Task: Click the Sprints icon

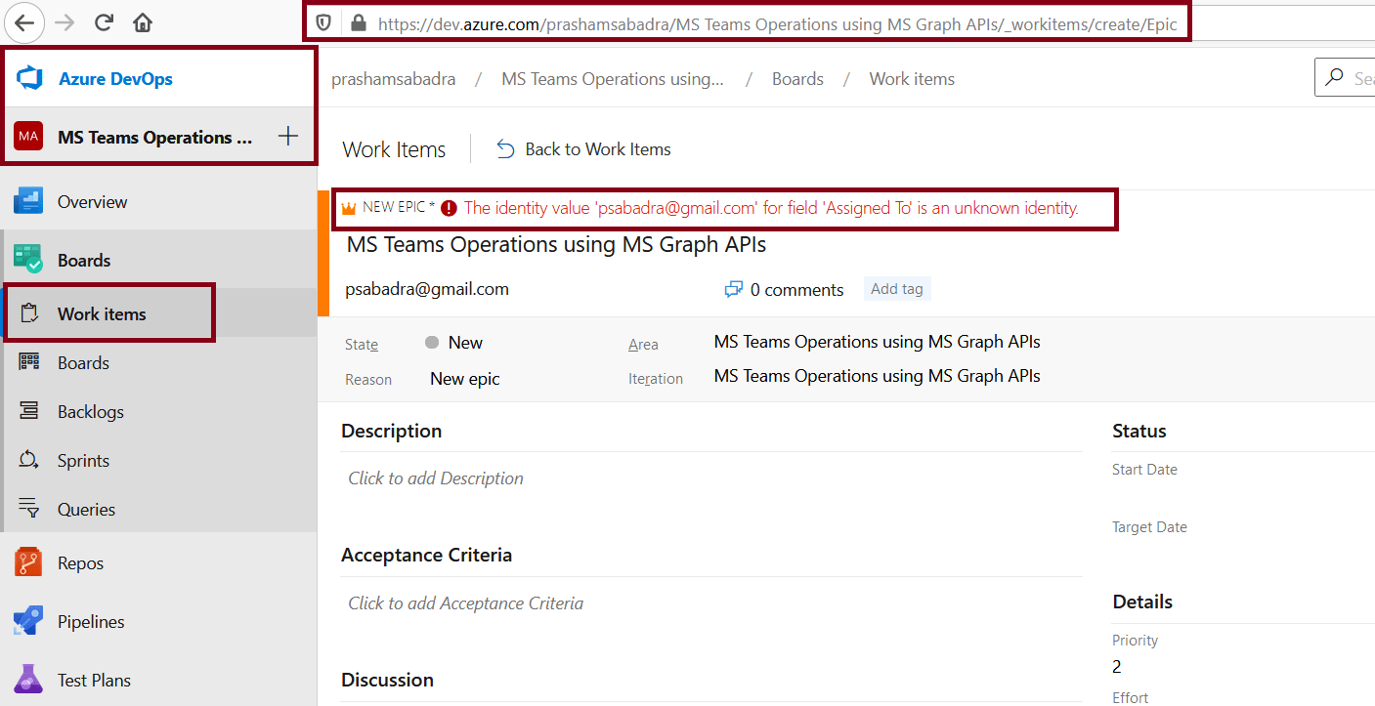Action: pyautogui.click(x=28, y=460)
